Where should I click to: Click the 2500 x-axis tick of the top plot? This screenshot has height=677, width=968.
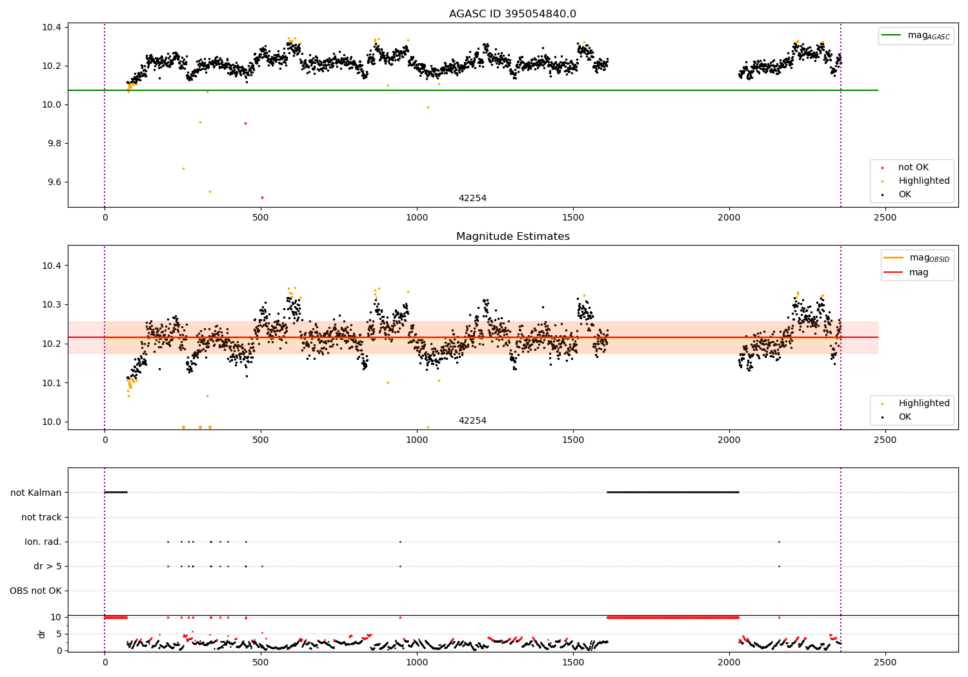coord(885,218)
